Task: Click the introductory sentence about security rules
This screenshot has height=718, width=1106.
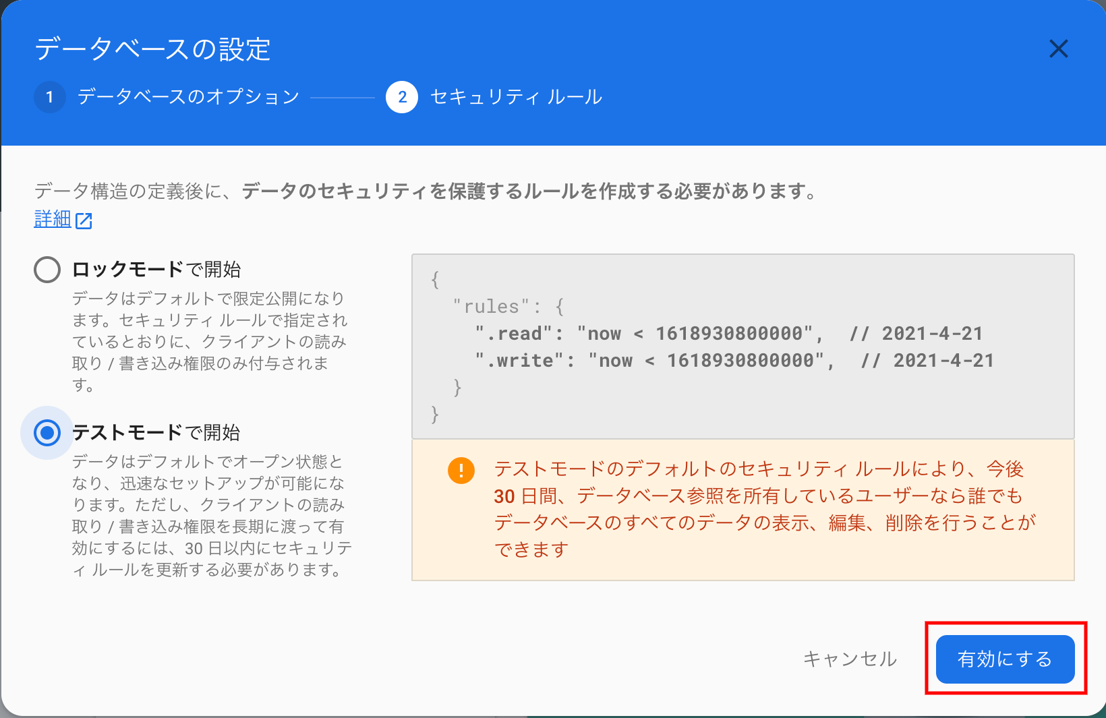Action: click(426, 191)
